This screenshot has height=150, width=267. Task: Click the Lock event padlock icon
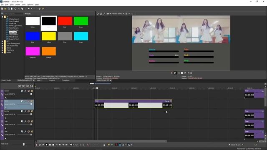click(x=104, y=145)
